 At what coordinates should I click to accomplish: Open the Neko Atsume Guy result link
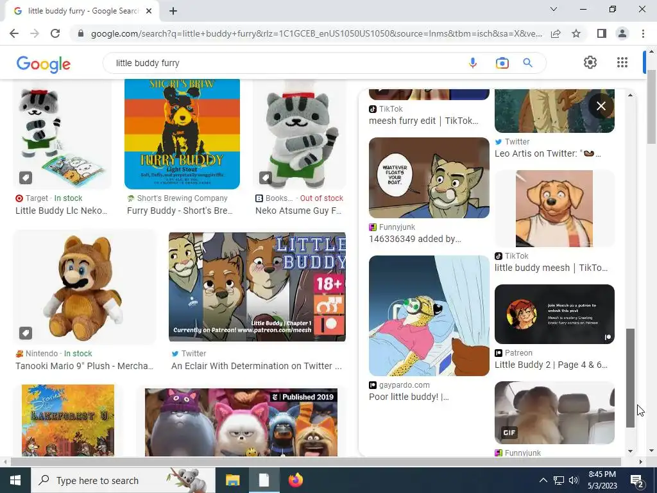click(x=298, y=211)
